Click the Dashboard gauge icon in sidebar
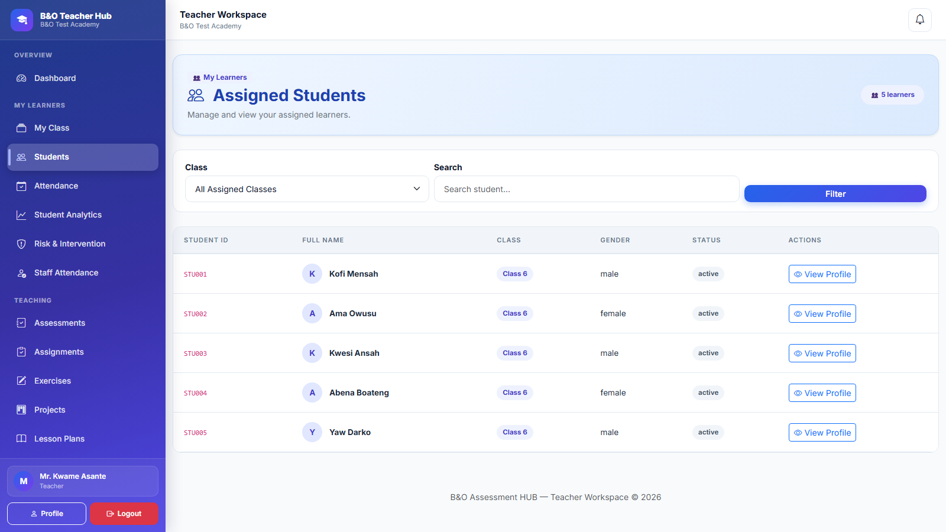The width and height of the screenshot is (946, 532). pyautogui.click(x=21, y=78)
